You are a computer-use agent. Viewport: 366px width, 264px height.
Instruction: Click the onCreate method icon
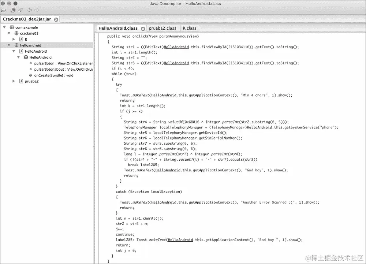(x=31, y=75)
